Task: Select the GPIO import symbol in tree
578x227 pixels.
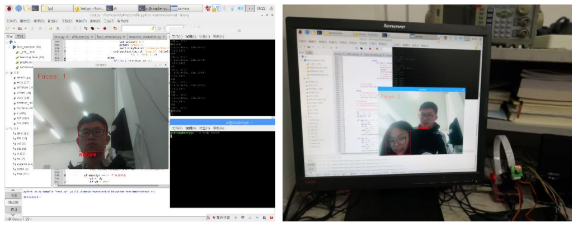Action: coord(22,133)
